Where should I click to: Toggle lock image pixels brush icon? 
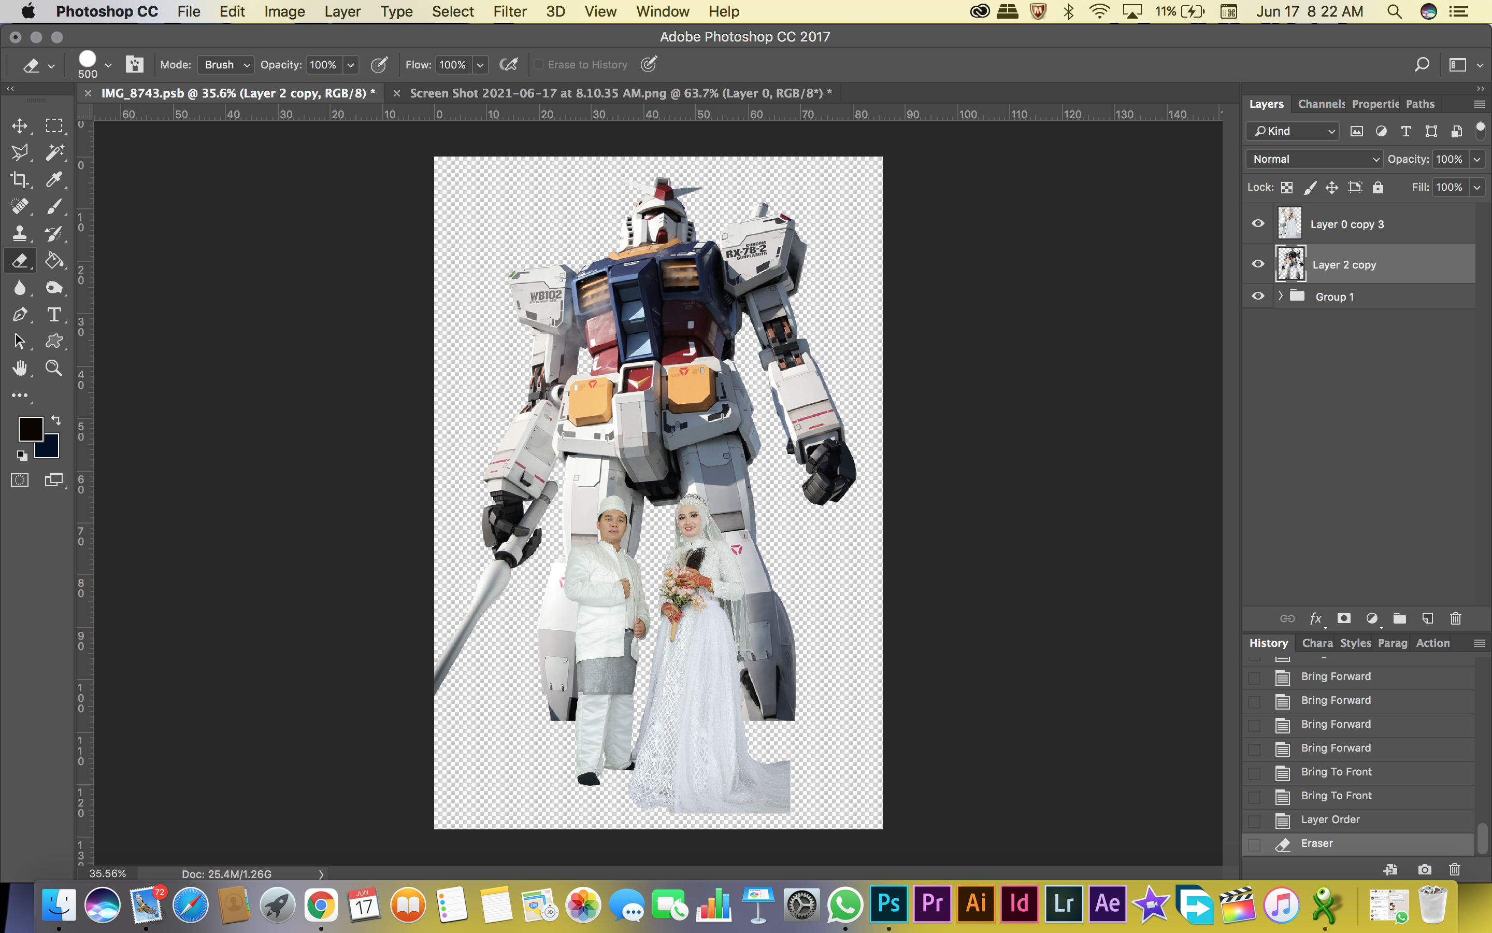click(1310, 187)
